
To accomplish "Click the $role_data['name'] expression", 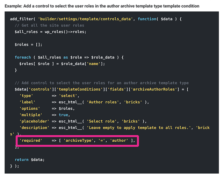I will click(x=84, y=64).
